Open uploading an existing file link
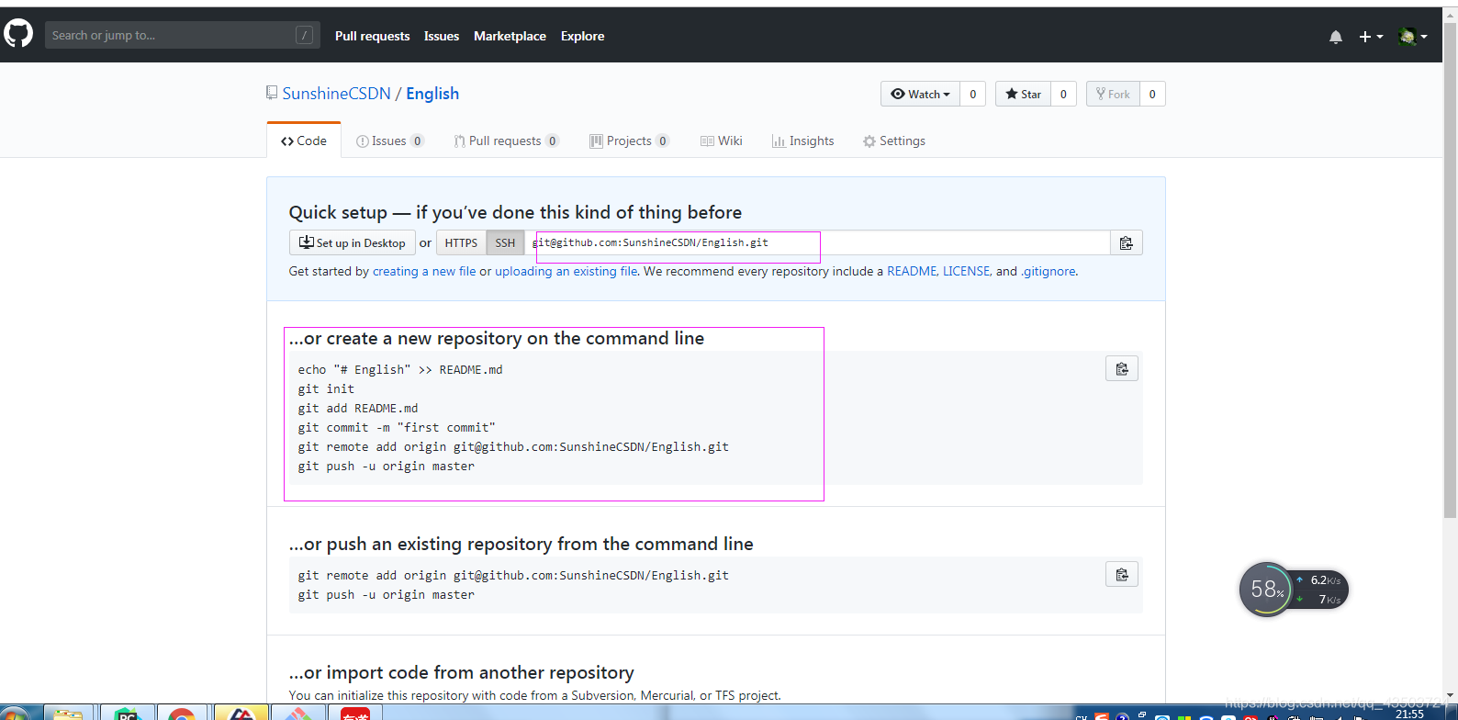This screenshot has height=720, width=1458. click(x=566, y=271)
